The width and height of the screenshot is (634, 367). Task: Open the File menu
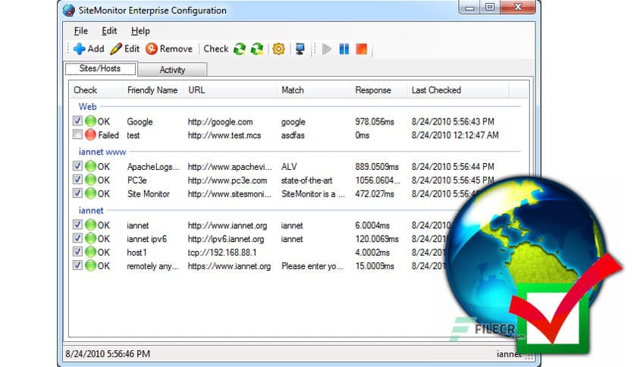pos(81,31)
